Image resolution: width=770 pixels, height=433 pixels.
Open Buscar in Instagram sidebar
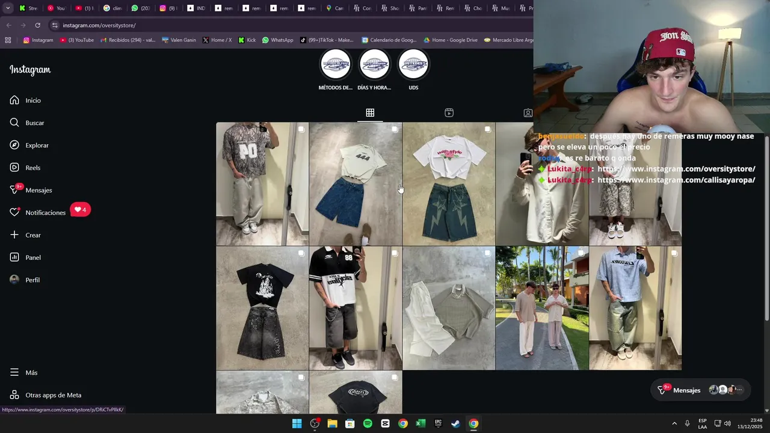pos(27,123)
